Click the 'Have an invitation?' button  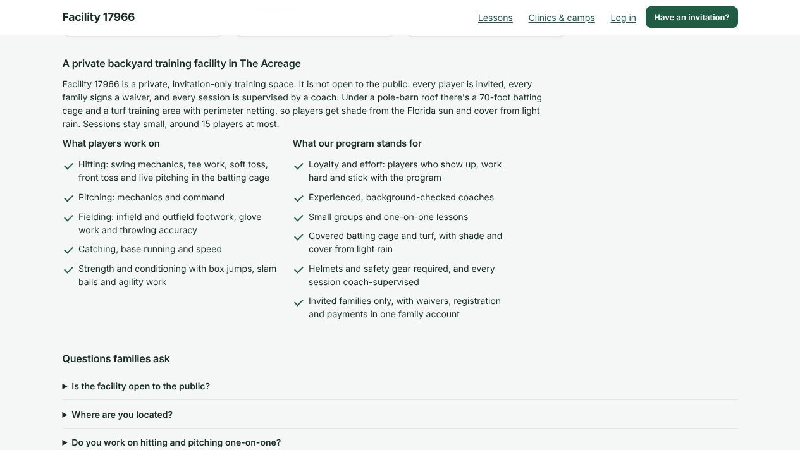[691, 17]
